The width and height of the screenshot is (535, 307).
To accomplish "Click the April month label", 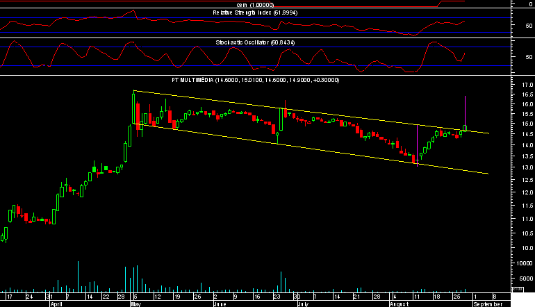I will [56, 304].
